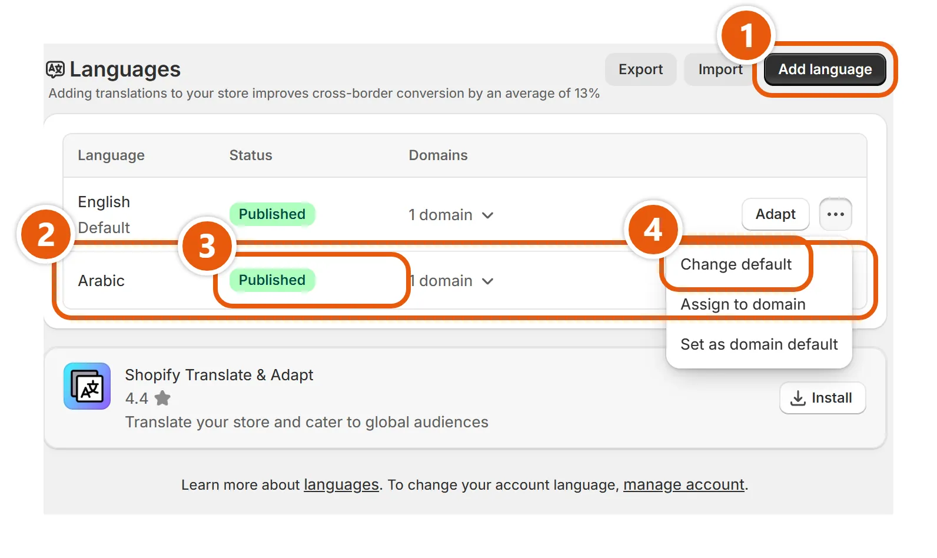Click the Languages translation icon in header
Screen dimensions: 937x558
pos(55,69)
